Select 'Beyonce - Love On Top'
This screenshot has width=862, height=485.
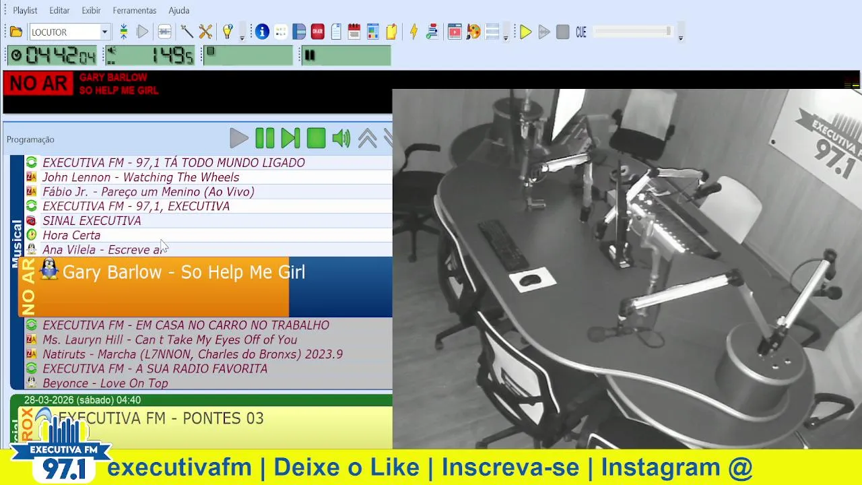tap(209, 383)
